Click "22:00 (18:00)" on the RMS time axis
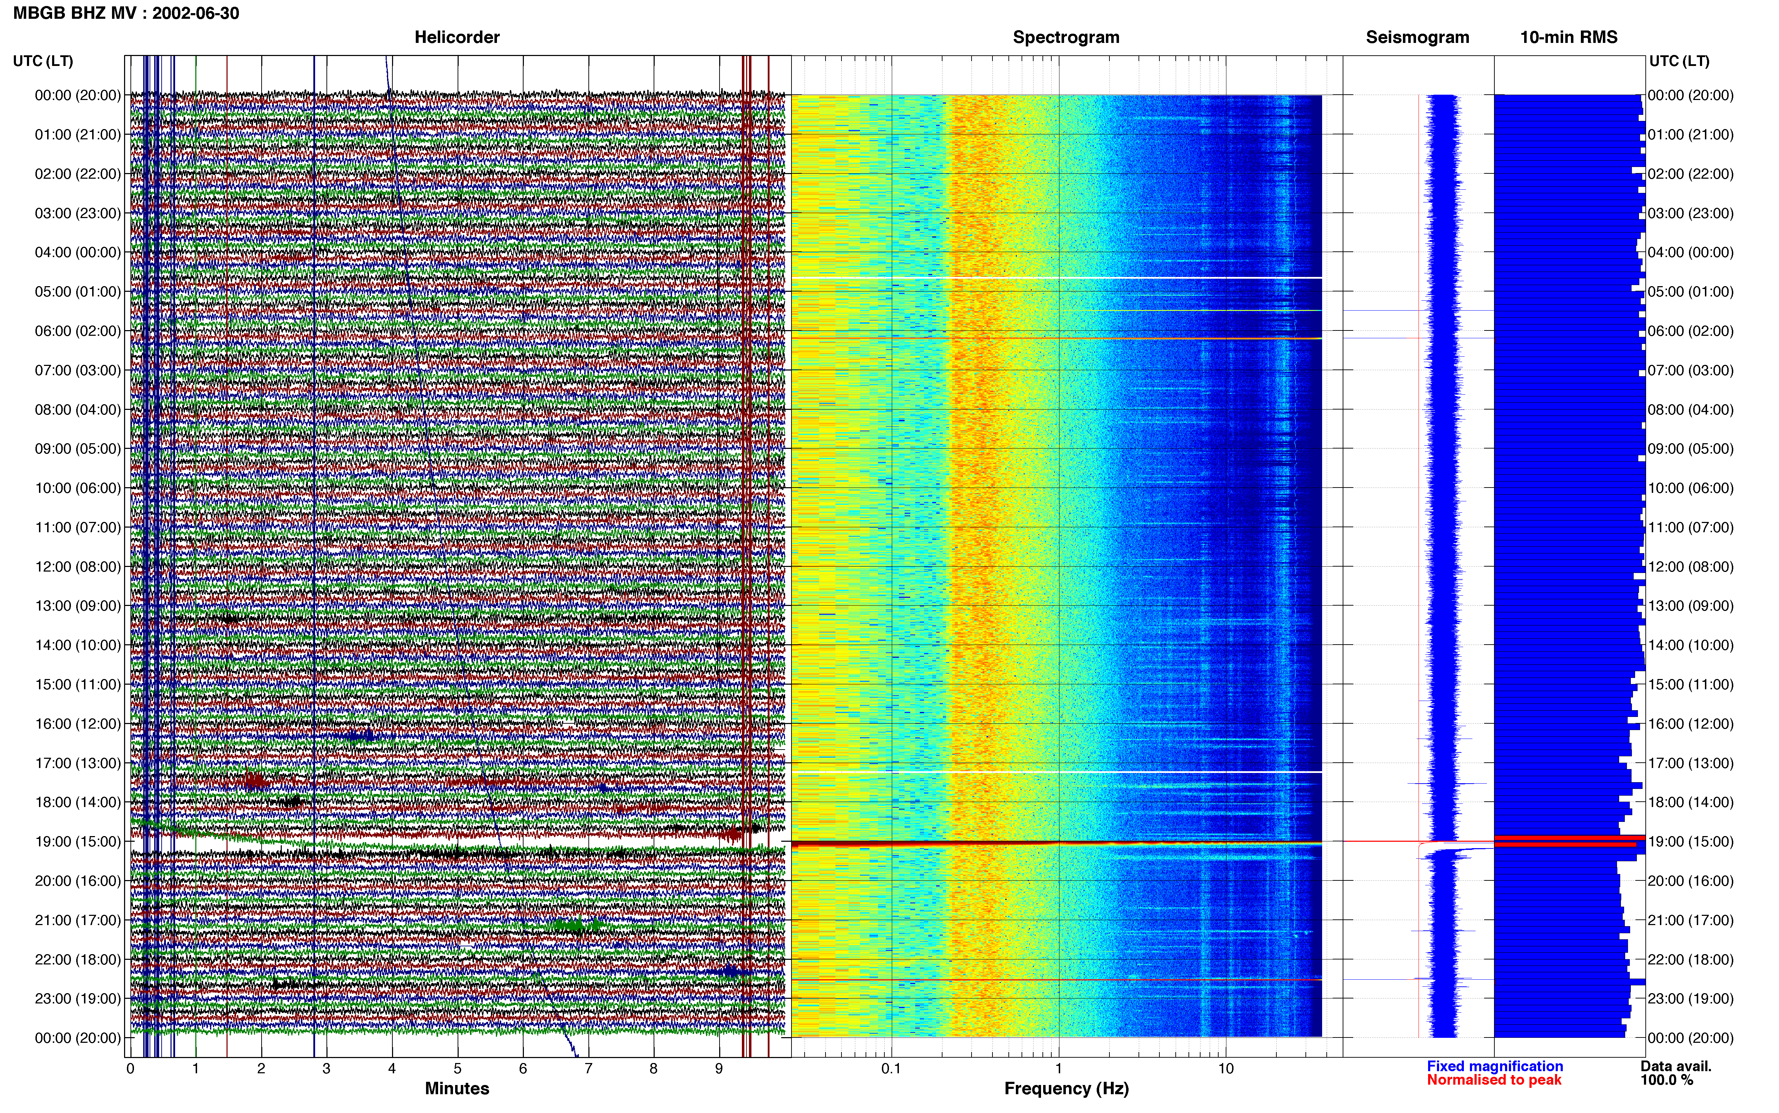1779x1113 pixels. tap(1691, 960)
